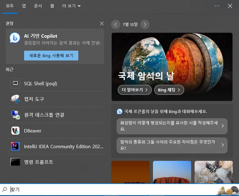Open the orange sunset thumbnail
The height and width of the screenshot is (196, 239).
130,172
